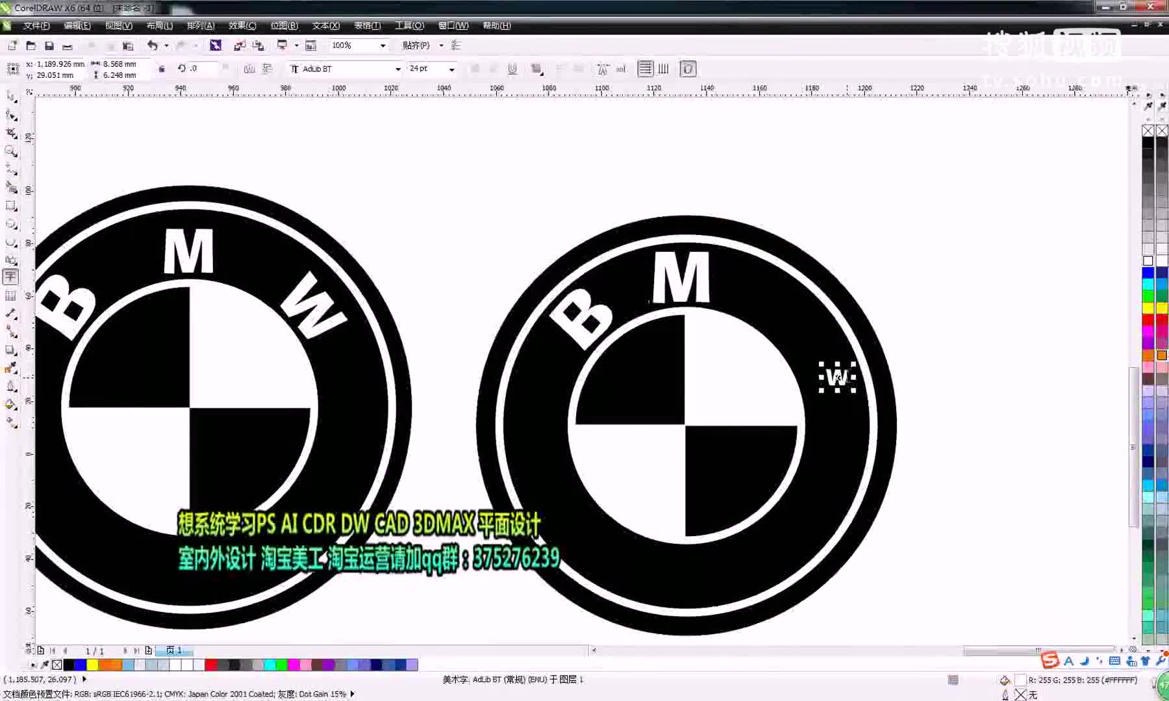Screen dimensions: 1169x701
Task: Open the 编辑(E) menu
Action: click(x=77, y=26)
